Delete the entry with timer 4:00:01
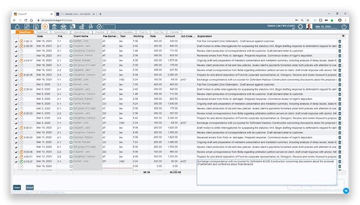Viewport: 360px width, 205px height. tap(340, 157)
